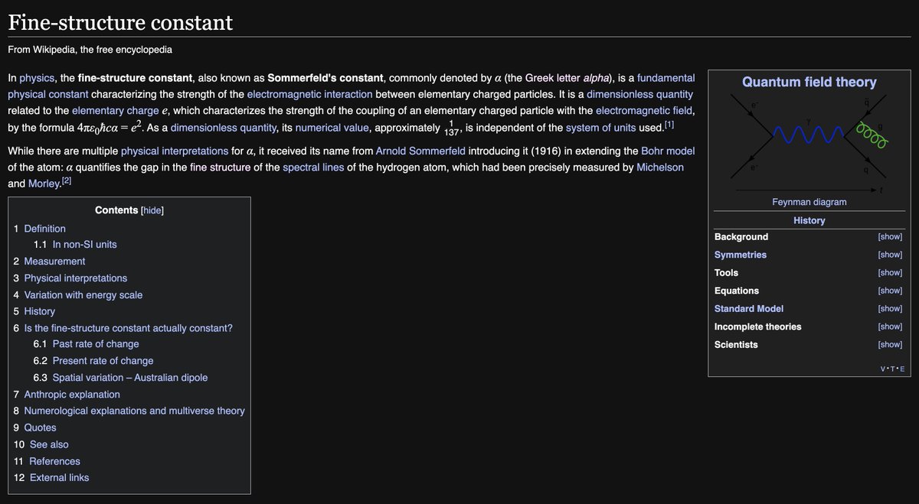Jump to 10 See also section
Image resolution: width=919 pixels, height=504 pixels.
[x=41, y=445]
